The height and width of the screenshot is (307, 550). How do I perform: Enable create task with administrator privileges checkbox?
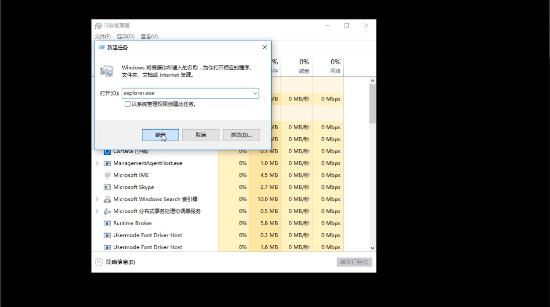[x=128, y=104]
